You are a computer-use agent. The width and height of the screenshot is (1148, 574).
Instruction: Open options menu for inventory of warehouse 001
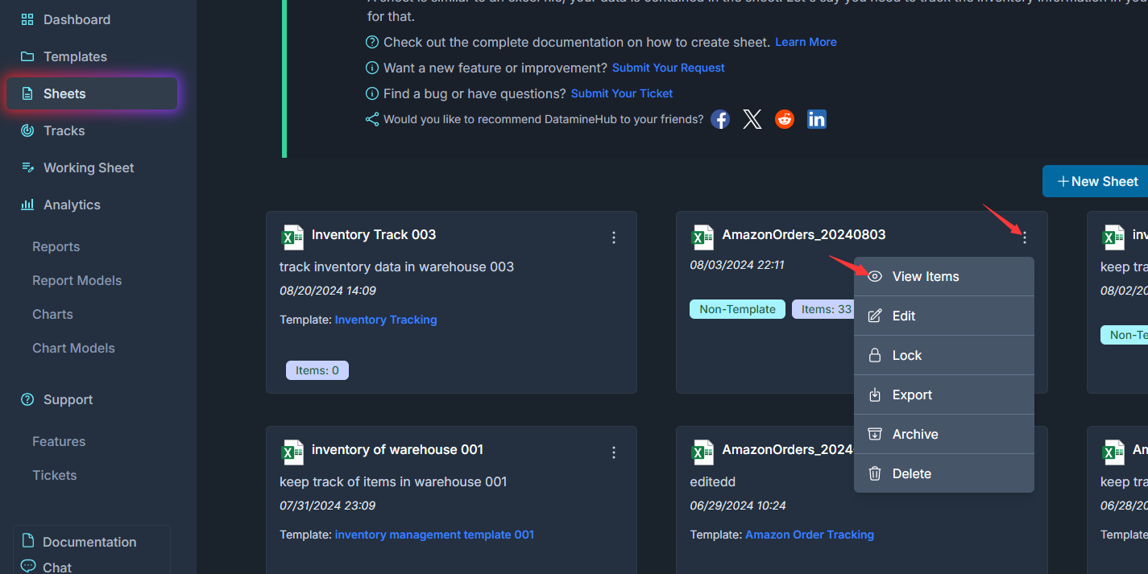pos(614,452)
